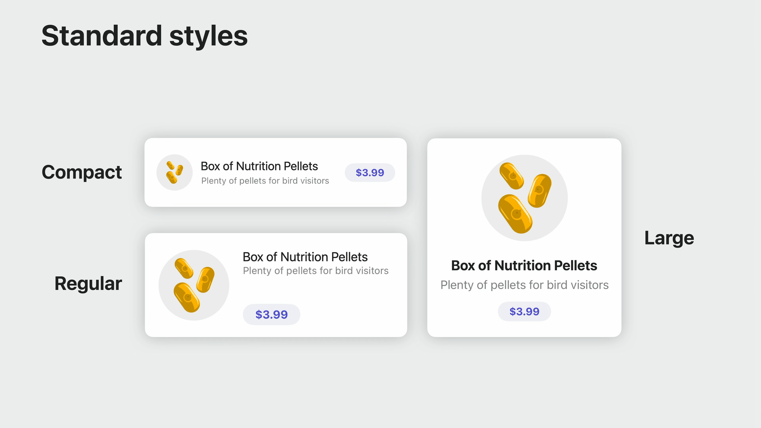Click blank area right of the Regular card's price
Viewport: 761px width, 428px height.
[x=350, y=315]
